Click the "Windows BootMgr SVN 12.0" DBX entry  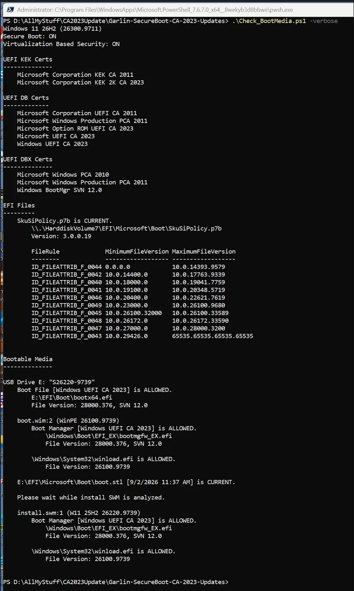60,190
